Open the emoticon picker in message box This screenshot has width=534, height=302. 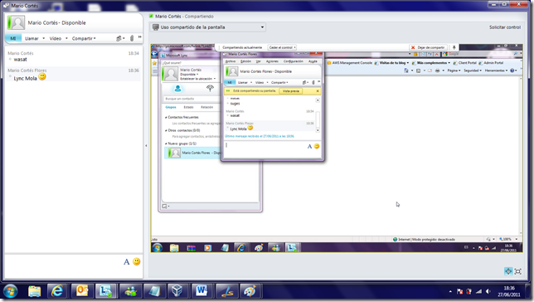tap(137, 261)
